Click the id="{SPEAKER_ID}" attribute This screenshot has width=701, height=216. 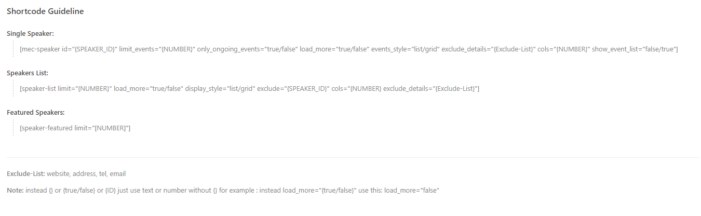tap(89, 49)
